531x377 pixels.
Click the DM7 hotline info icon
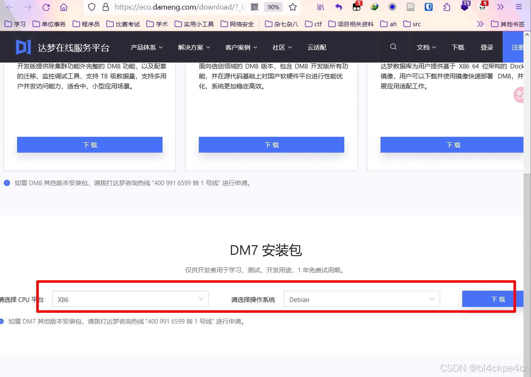click(2, 322)
